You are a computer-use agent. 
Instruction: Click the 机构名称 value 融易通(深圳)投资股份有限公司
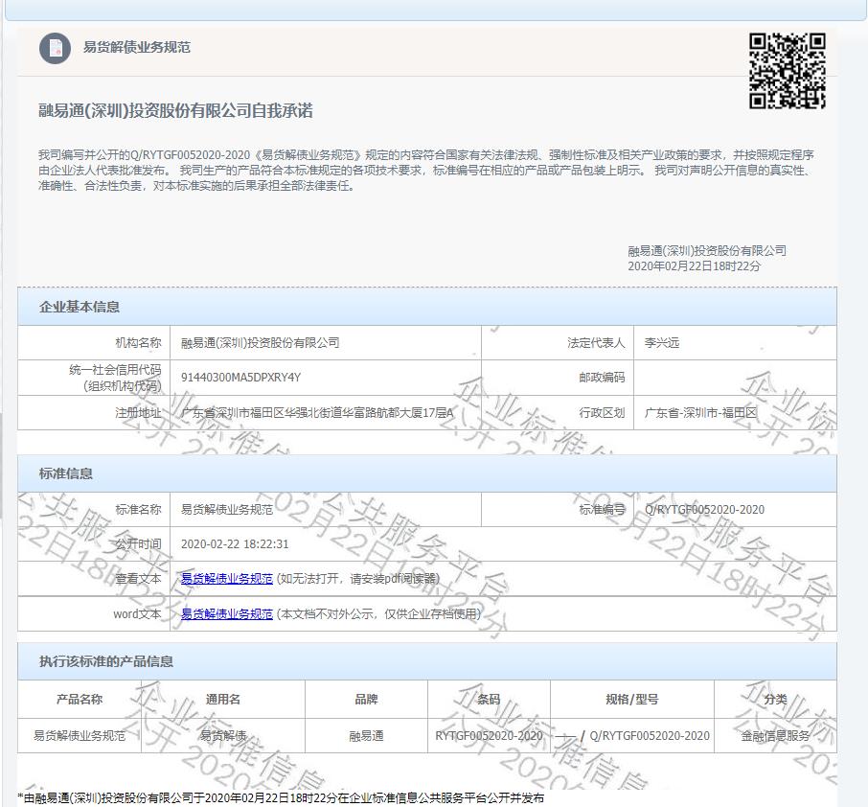point(261,343)
